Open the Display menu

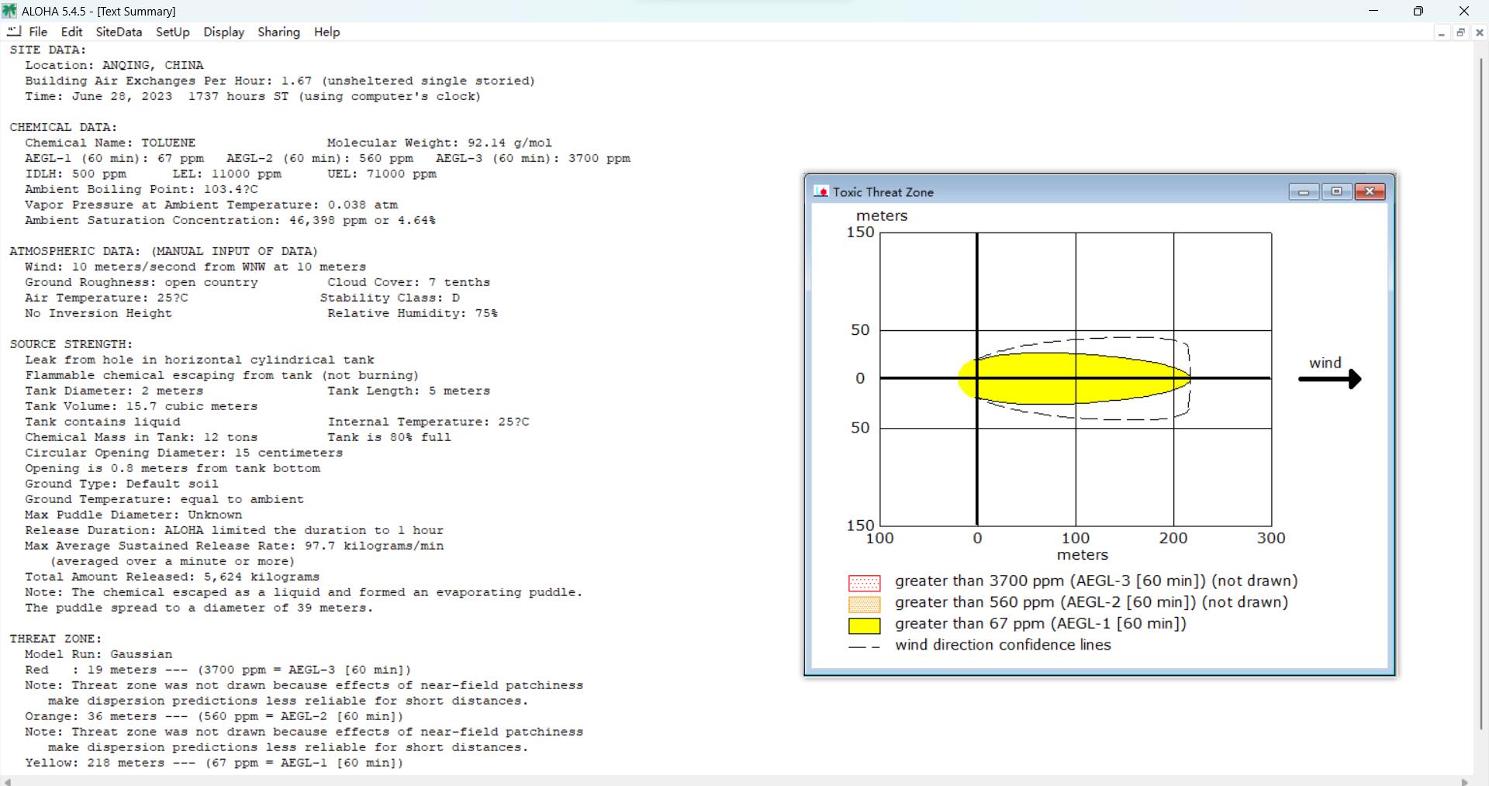tap(223, 32)
